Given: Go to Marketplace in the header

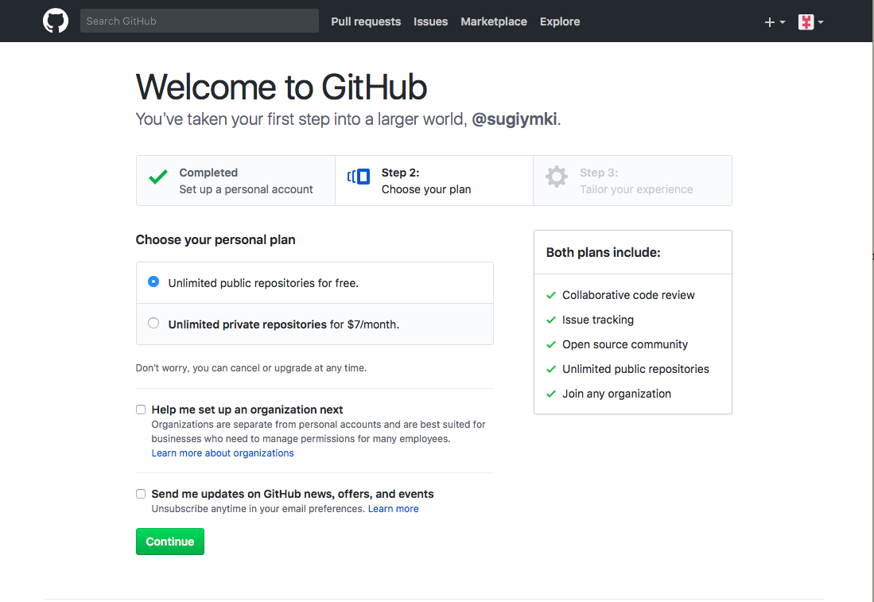Looking at the screenshot, I should pyautogui.click(x=493, y=21).
